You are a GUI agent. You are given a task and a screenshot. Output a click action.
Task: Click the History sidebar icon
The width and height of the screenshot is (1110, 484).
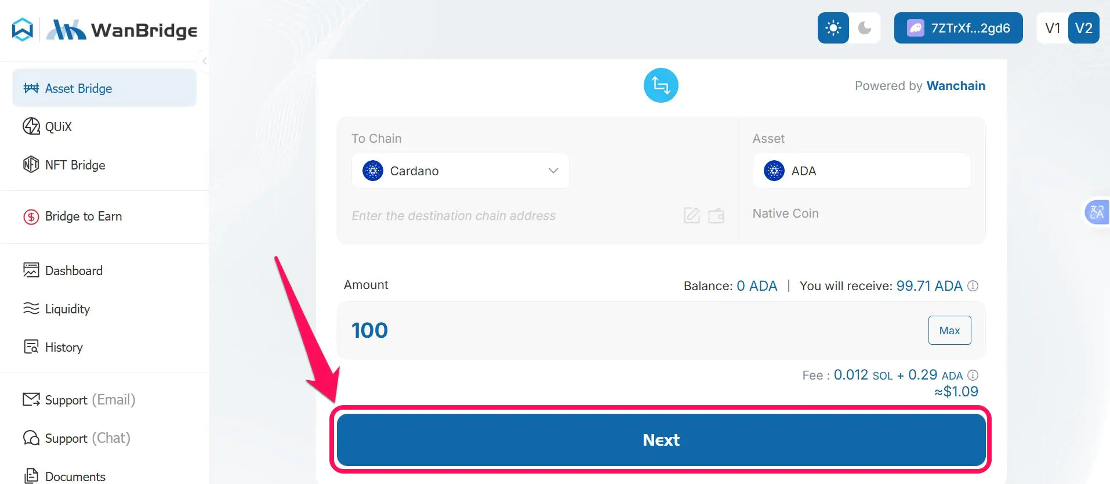[x=30, y=346]
